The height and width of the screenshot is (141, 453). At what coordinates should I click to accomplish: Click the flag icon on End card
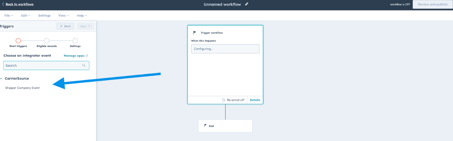[205, 125]
